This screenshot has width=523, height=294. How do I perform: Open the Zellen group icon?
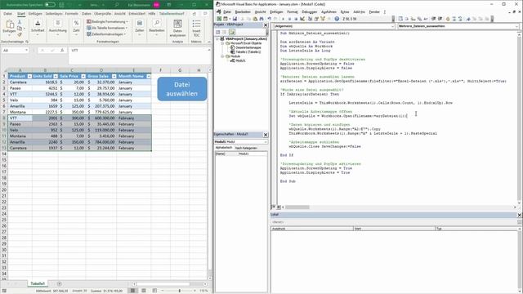tap(140, 24)
